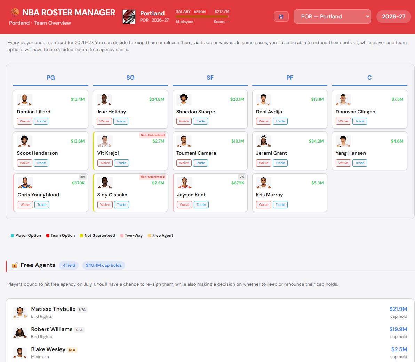Click the Not Guaranteed yellow legend swatch
This screenshot has width=415, height=362.
(81, 235)
